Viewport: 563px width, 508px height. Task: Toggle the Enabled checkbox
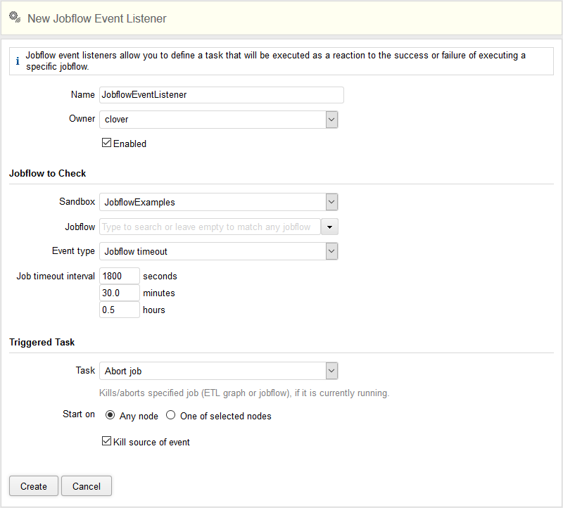coord(107,144)
